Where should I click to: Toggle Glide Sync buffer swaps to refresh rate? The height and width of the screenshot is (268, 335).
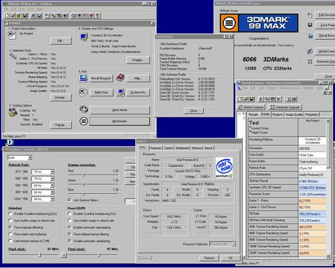coord(10,221)
